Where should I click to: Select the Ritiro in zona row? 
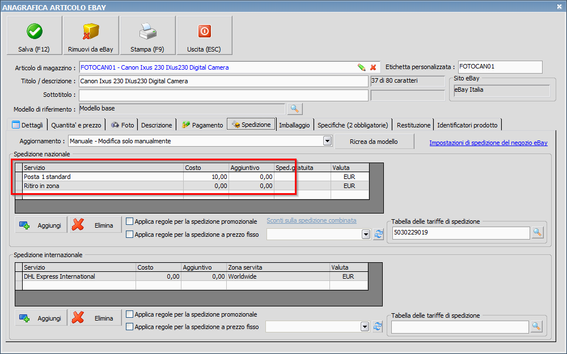coord(192,186)
